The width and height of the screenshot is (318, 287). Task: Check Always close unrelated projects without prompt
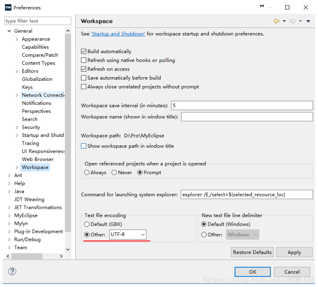tap(83, 87)
